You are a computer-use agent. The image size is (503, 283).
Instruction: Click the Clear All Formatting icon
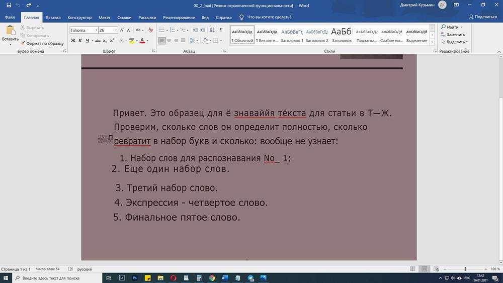pos(150,30)
